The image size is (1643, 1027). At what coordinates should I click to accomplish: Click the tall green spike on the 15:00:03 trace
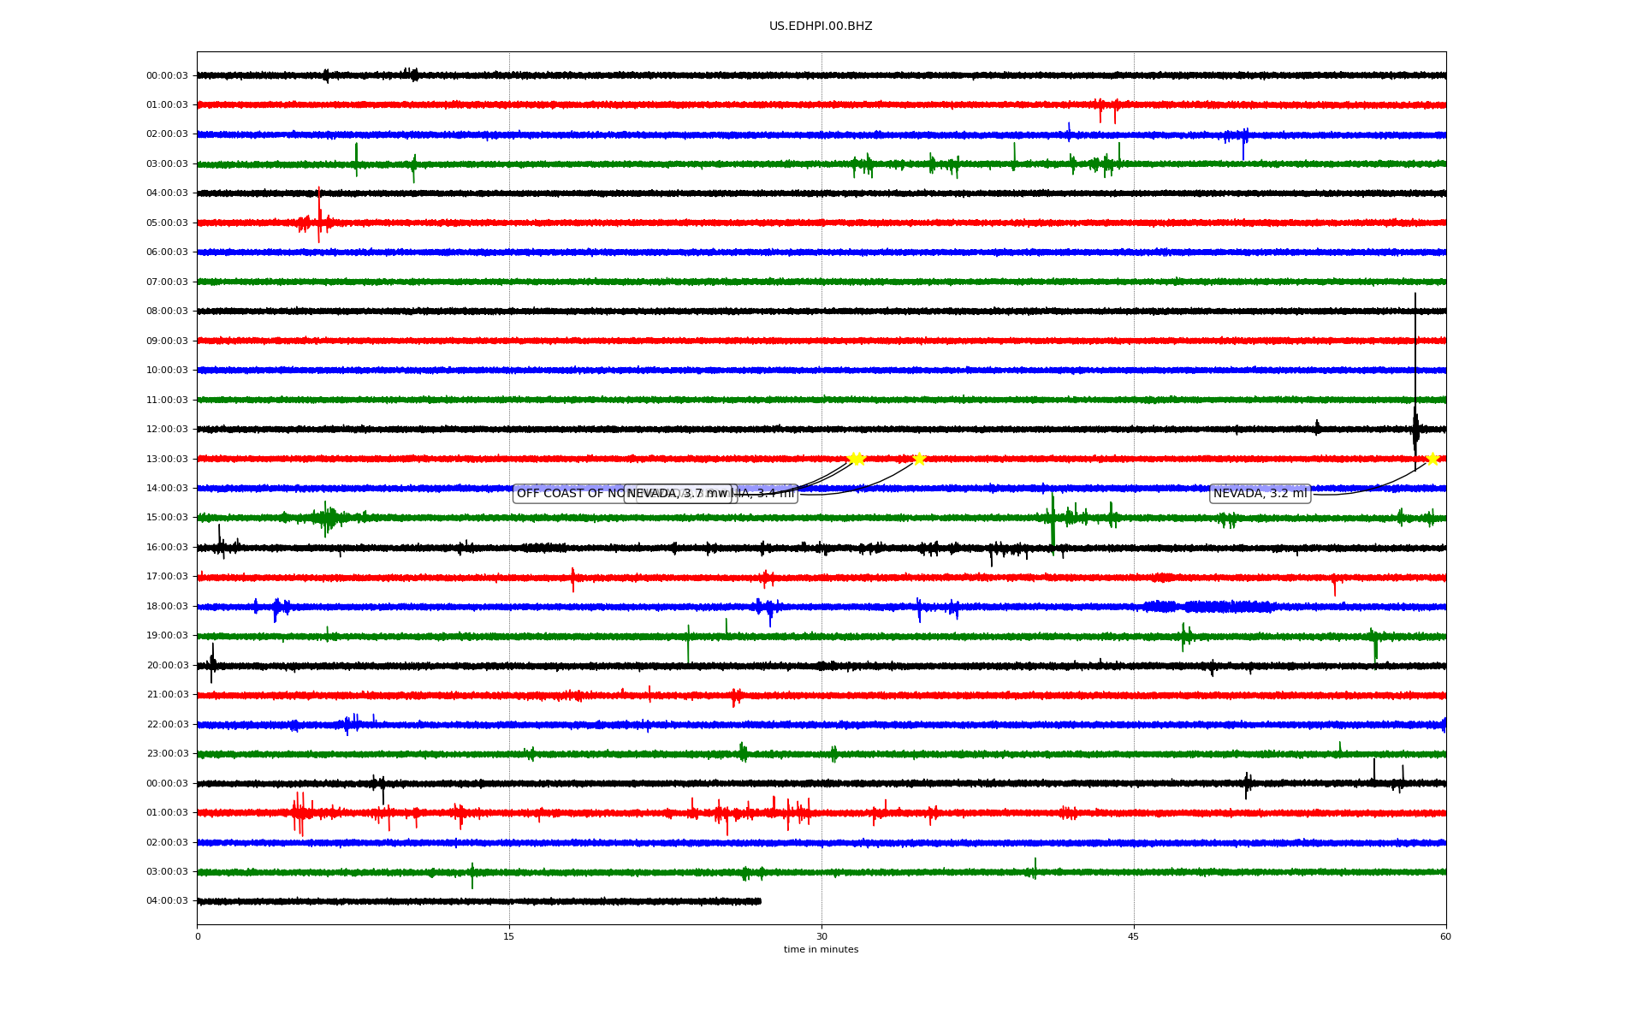1053,522
